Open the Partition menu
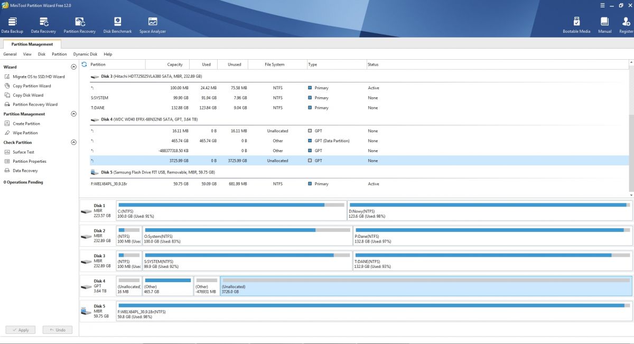 click(59, 54)
